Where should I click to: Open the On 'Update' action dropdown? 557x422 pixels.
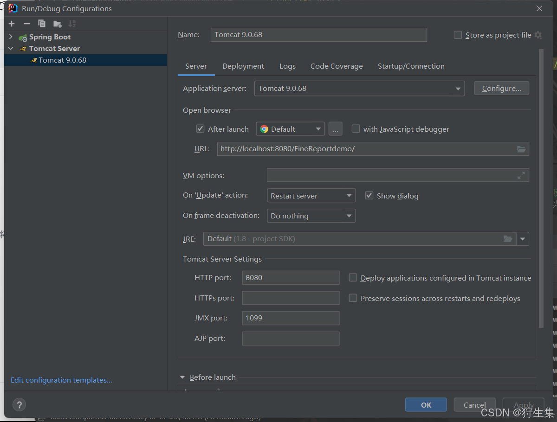click(x=311, y=195)
